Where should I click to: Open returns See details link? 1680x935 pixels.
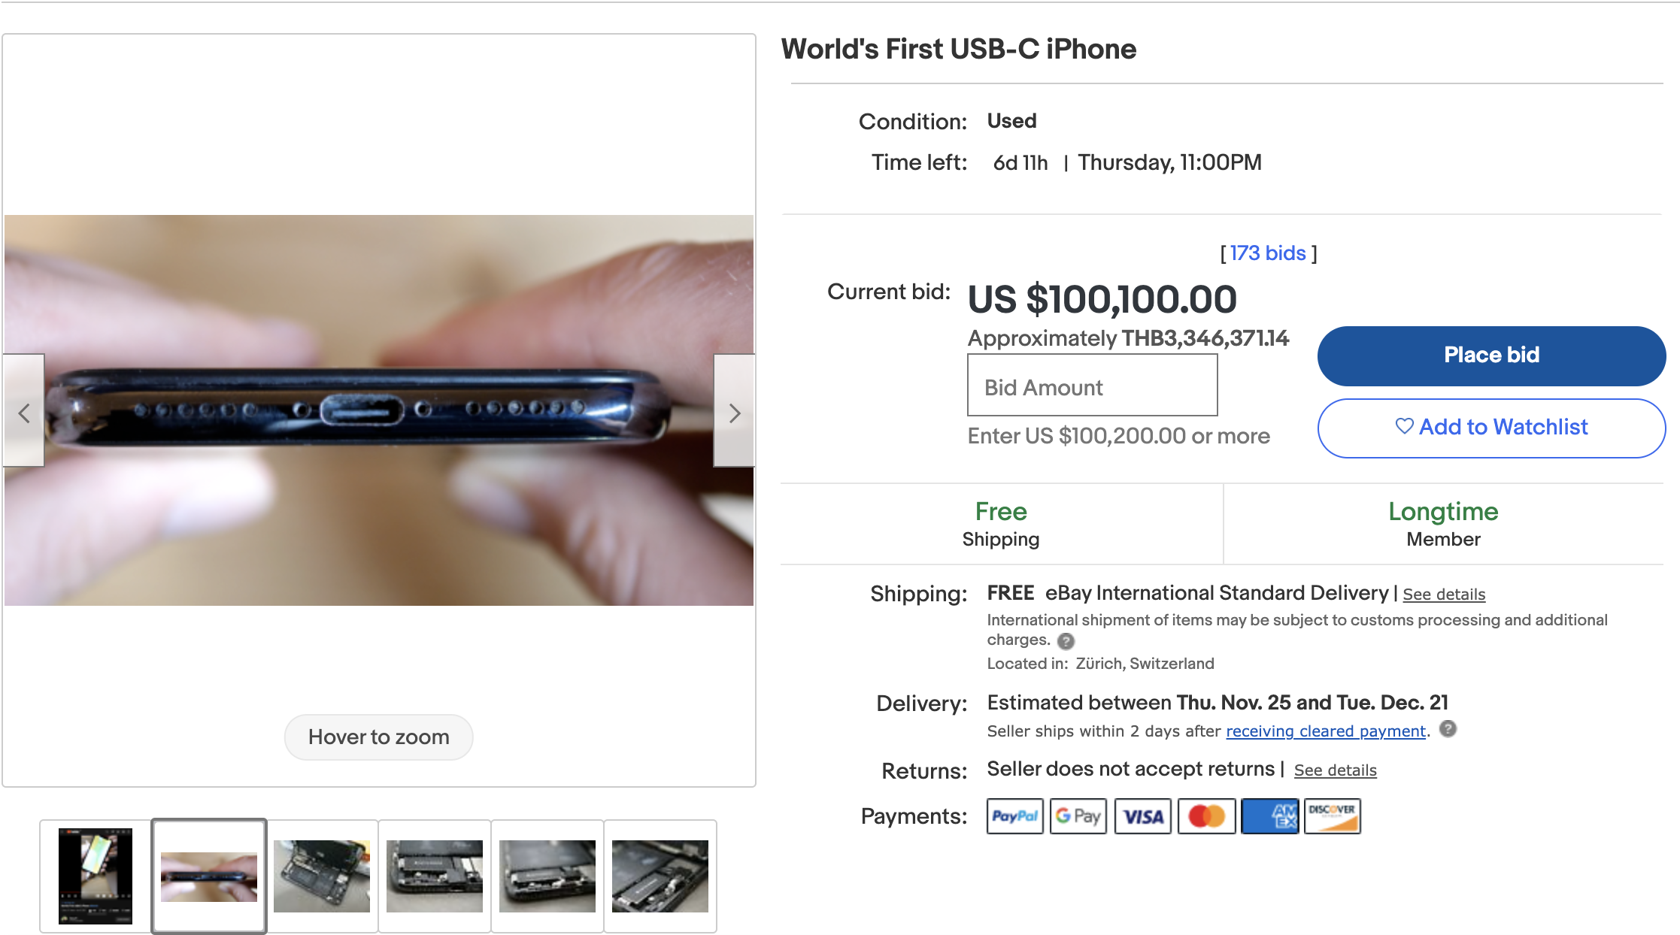coord(1335,770)
